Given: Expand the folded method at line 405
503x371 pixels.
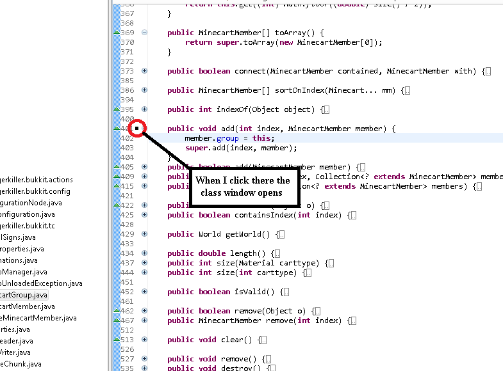Looking at the screenshot, I should pyautogui.click(x=144, y=167).
